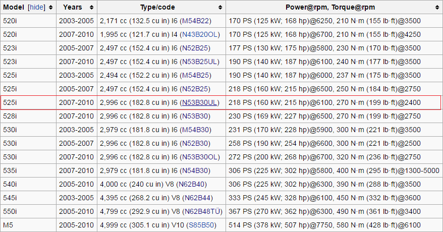Screen dimensions: 443x232
Task: Click the Model column header text
Action: point(14,8)
